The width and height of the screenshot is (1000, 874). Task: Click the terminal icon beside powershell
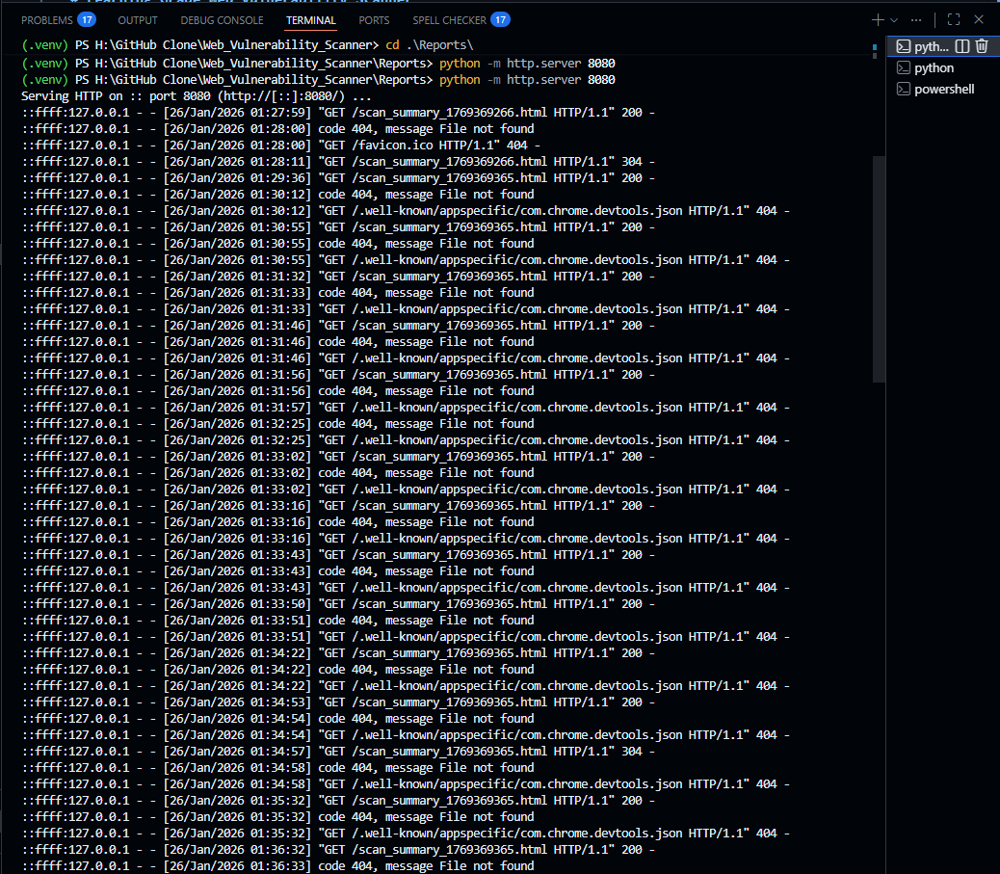(903, 89)
